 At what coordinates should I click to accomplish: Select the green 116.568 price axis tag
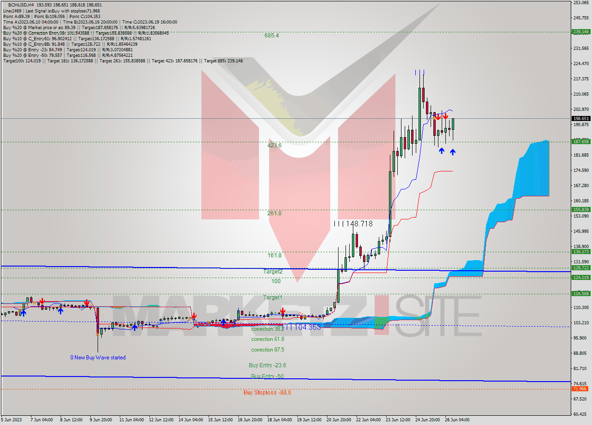(581, 294)
